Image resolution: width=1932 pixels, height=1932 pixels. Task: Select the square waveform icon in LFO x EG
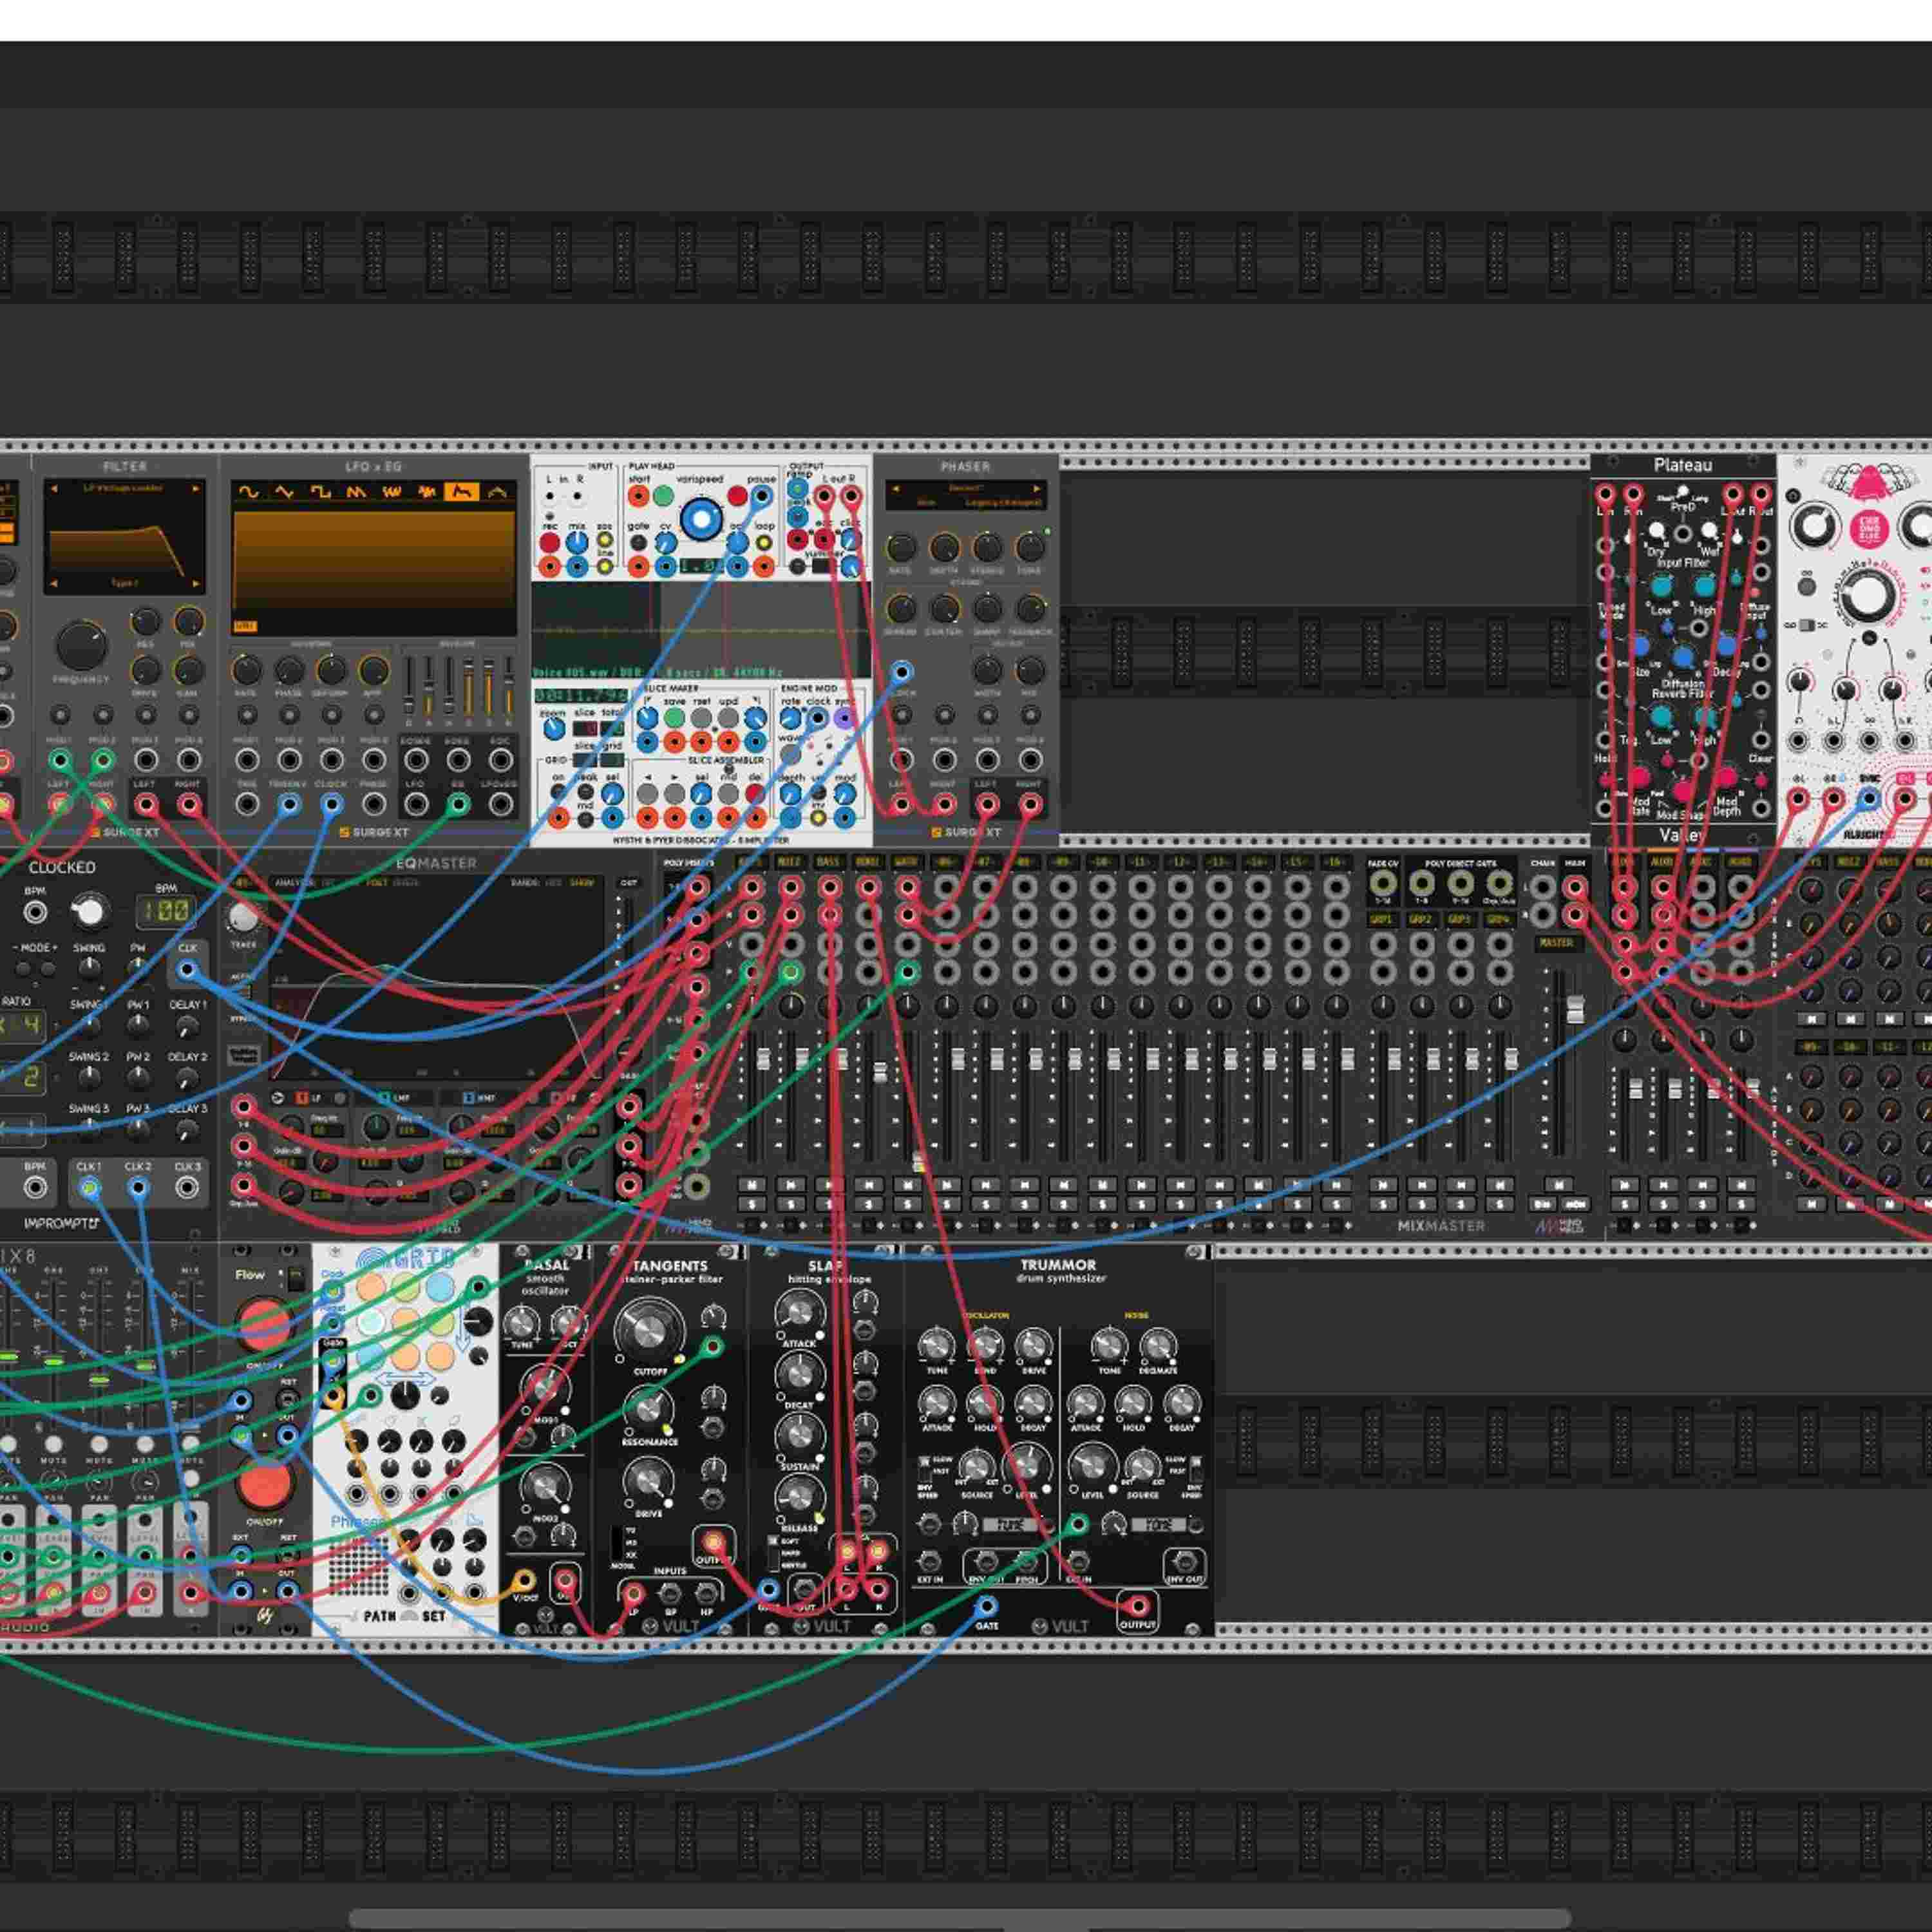(320, 492)
